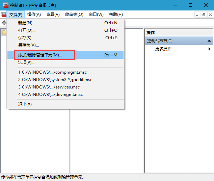Minimize the inner console child window
This screenshot has width=214, height=181.
click(x=197, y=15)
